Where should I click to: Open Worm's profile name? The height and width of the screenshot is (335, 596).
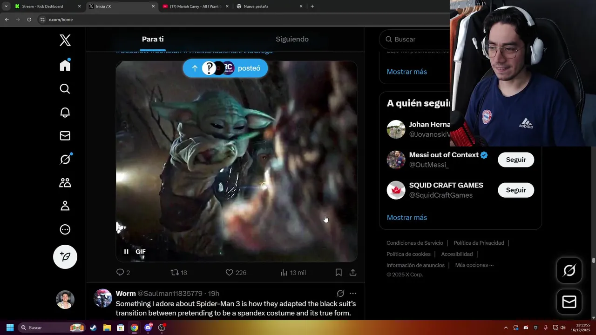click(x=126, y=294)
